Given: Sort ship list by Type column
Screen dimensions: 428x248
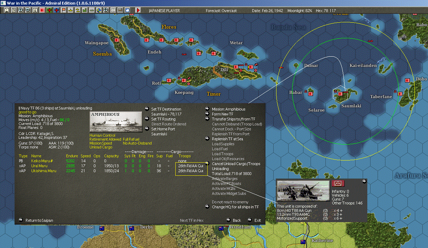Looking at the screenshot, I should pos(23,156).
